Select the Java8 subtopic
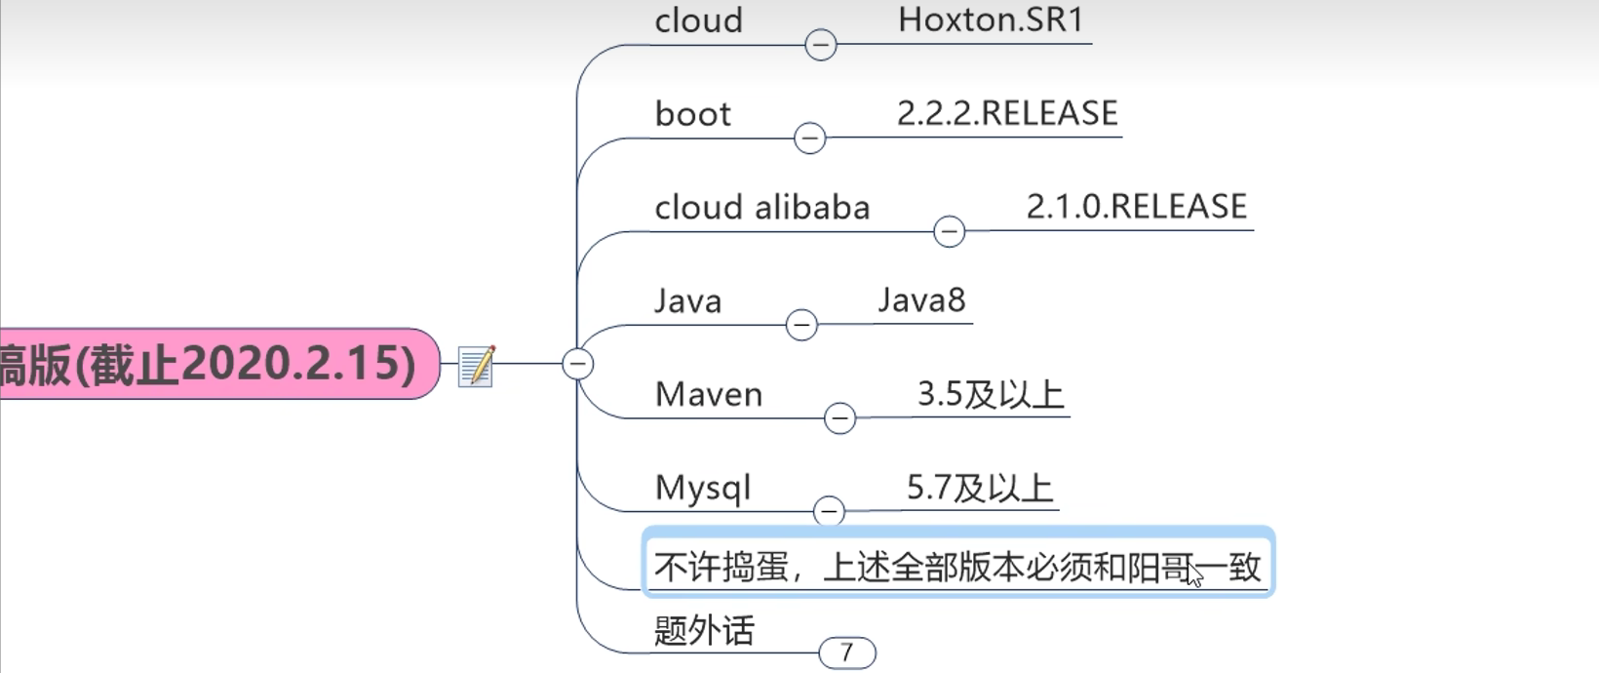 (921, 300)
